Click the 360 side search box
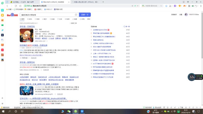This screenshot has height=114, width=203. click(152, 6)
